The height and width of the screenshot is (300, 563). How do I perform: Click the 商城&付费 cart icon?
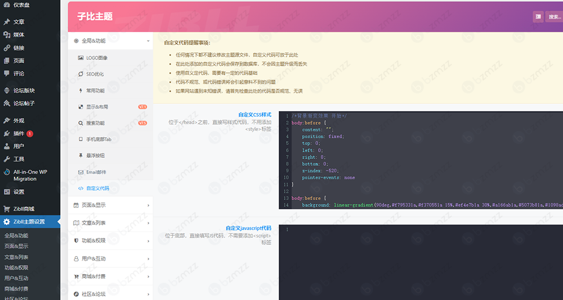[76, 277]
